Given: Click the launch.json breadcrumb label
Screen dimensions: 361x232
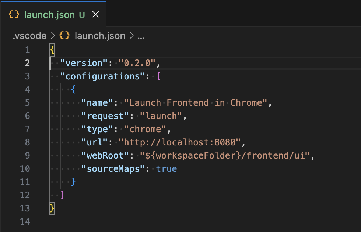Looking at the screenshot, I should (99, 36).
